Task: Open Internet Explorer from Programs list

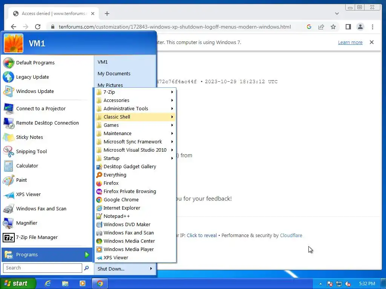Action: [135, 208]
